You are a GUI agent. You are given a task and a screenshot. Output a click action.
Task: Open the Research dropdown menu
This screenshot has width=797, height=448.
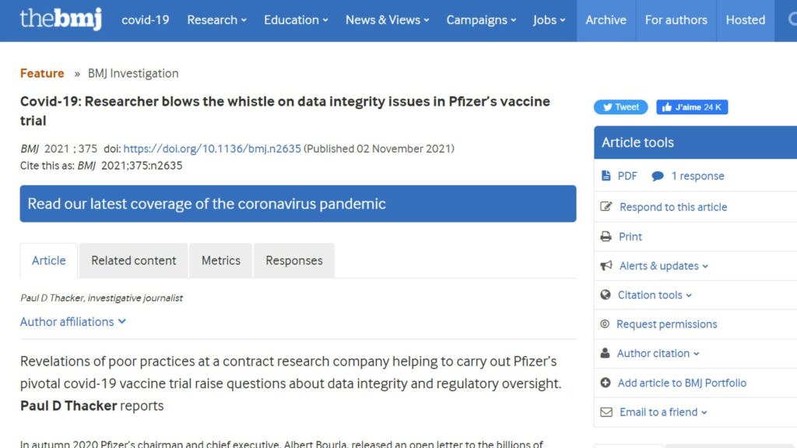[216, 19]
